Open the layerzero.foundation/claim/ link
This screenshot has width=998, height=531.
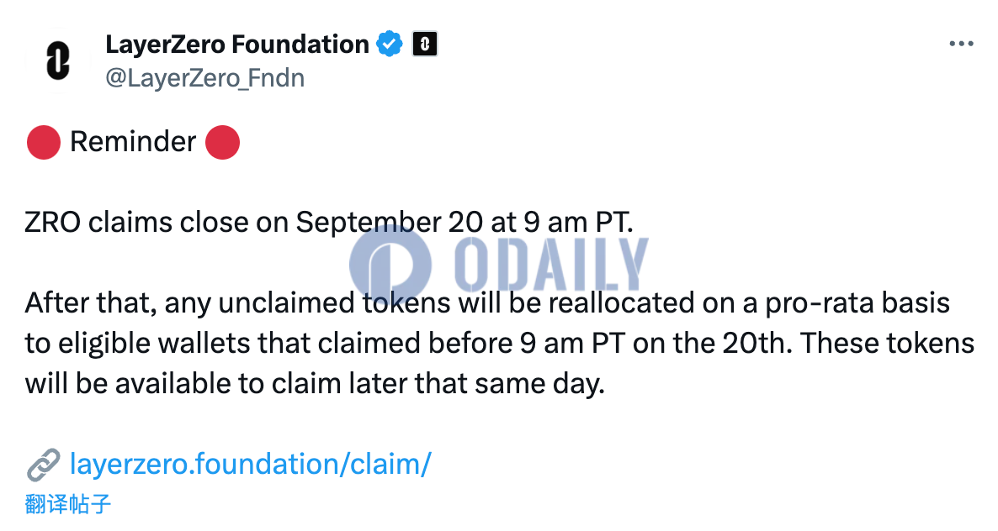[250, 464]
